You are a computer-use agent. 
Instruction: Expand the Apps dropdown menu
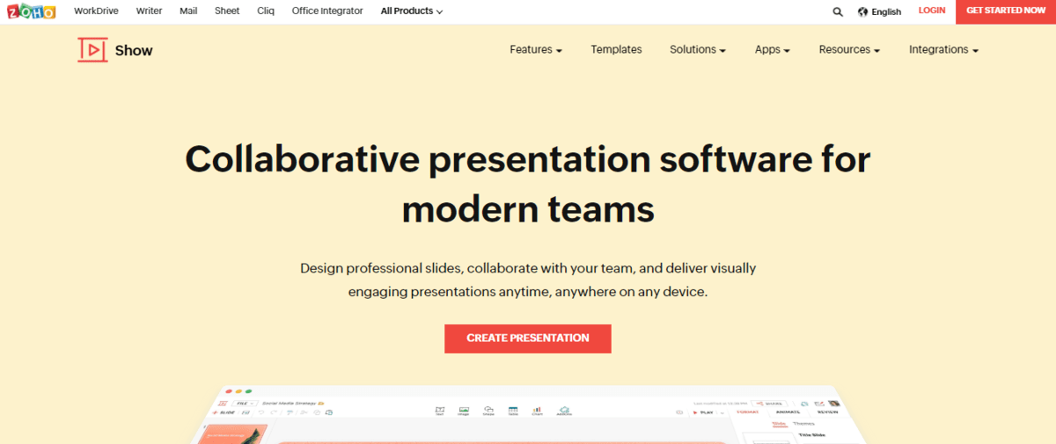pos(773,50)
